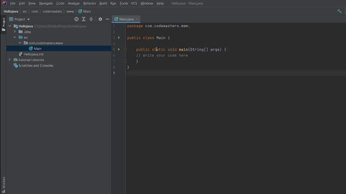Open the Help menu
This screenshot has width=346, height=194.
coord(160,3)
